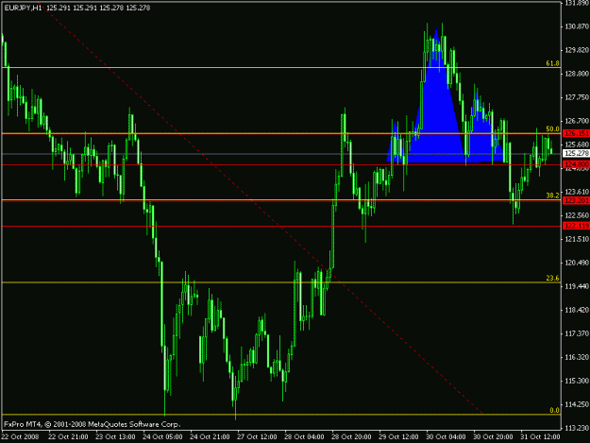590x443 pixels.
Task: Click 130.870 on the price axis
Action: tap(577, 26)
